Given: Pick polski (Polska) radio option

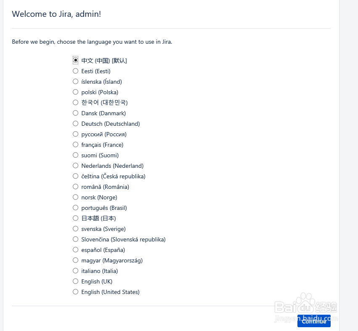Looking at the screenshot, I should click(x=76, y=92).
